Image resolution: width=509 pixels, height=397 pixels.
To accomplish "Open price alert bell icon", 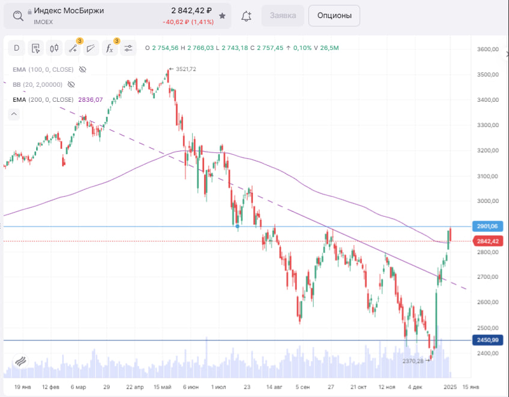I will (246, 16).
